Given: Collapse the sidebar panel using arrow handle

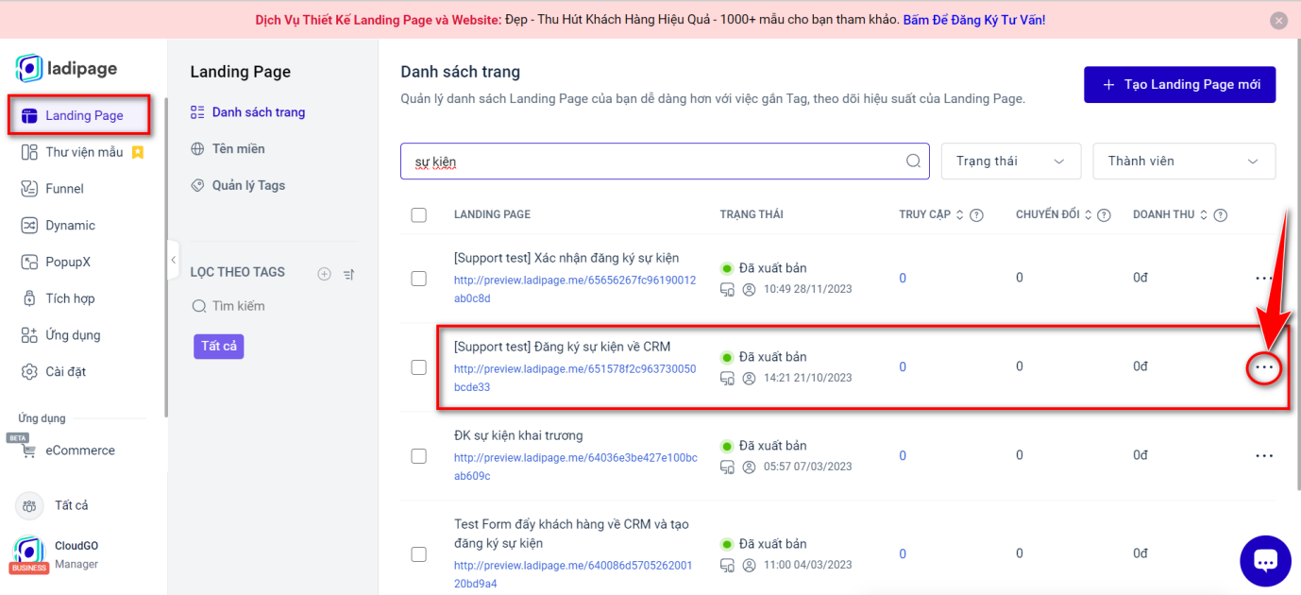Looking at the screenshot, I should pyautogui.click(x=173, y=260).
